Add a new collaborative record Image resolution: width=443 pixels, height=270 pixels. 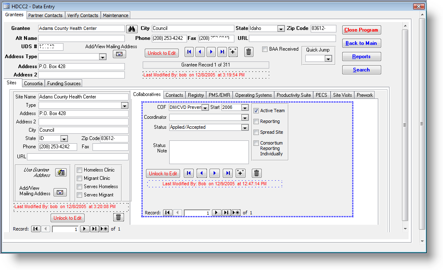click(x=241, y=173)
